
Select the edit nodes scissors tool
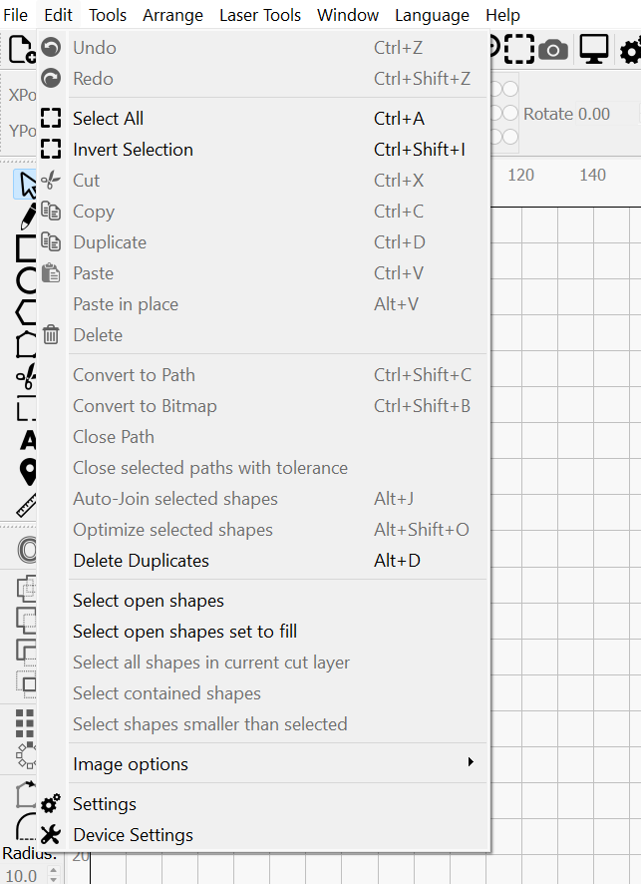pos(27,376)
